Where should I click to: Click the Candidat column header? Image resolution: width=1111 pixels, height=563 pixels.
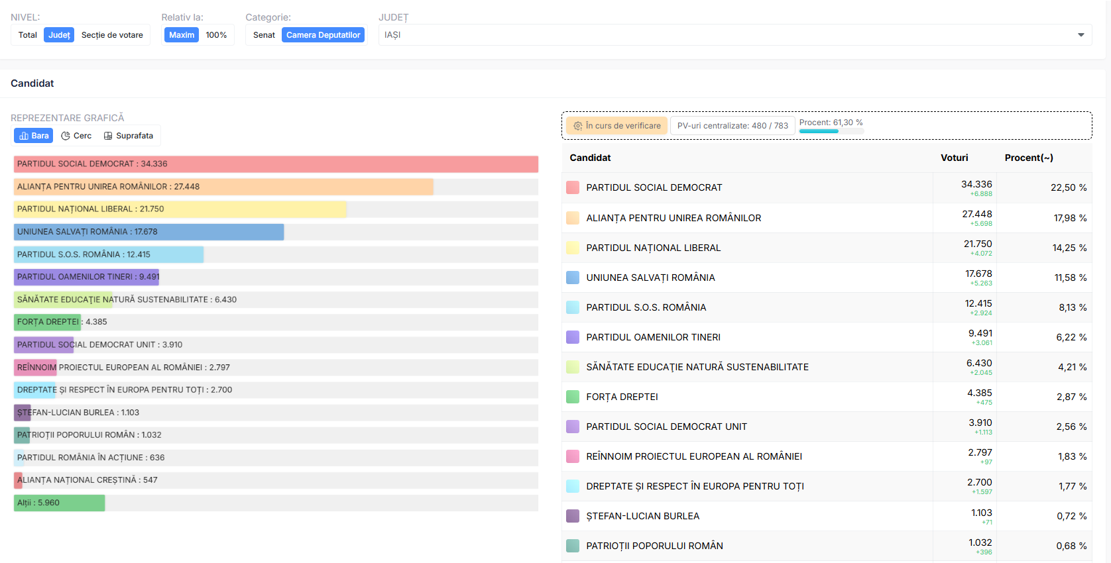(590, 158)
